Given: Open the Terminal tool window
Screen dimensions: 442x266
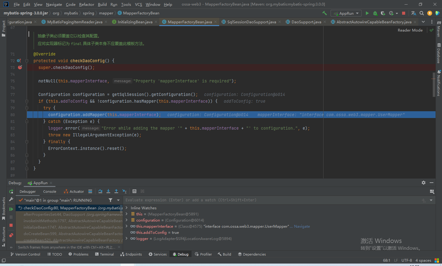Looking at the screenshot, I should click(x=104, y=254).
